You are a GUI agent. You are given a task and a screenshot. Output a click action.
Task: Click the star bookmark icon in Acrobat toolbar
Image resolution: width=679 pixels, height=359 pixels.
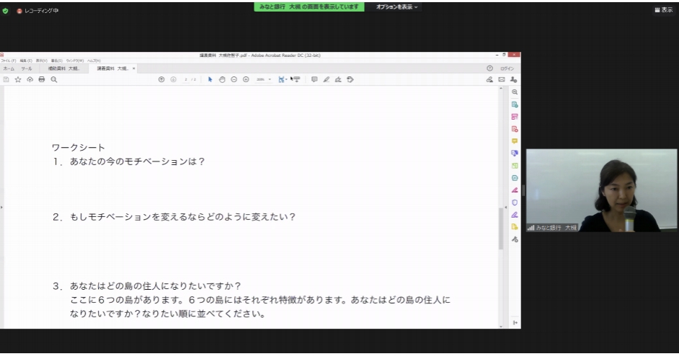(x=18, y=79)
